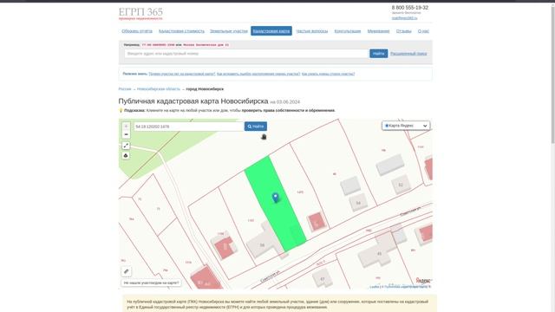
Task: Open the first Полезно знать help link
Action: [x=182, y=74]
